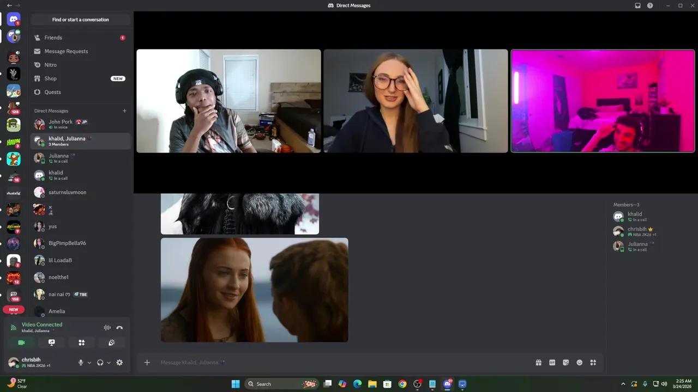Open Message Requests
This screenshot has height=392, width=698.
tap(80, 51)
